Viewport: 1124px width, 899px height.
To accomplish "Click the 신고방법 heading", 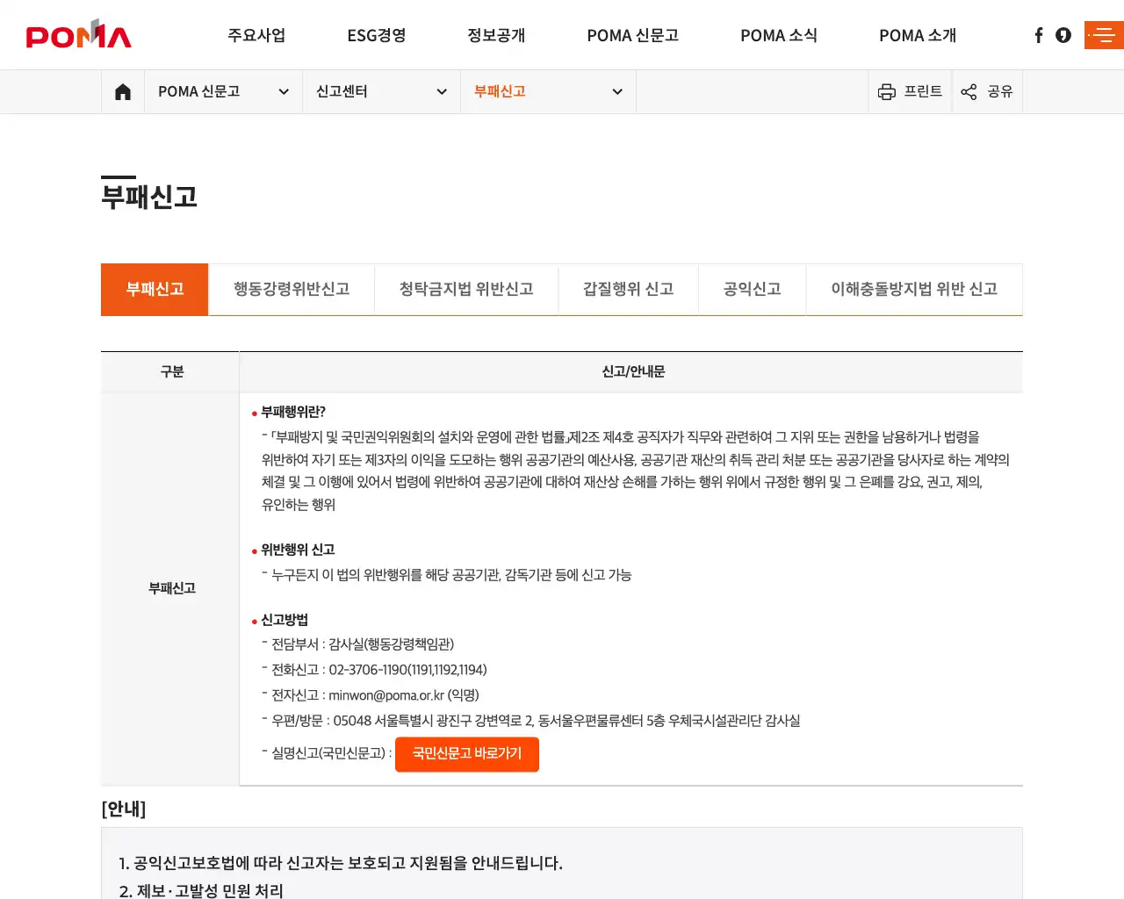I will pyautogui.click(x=285, y=620).
